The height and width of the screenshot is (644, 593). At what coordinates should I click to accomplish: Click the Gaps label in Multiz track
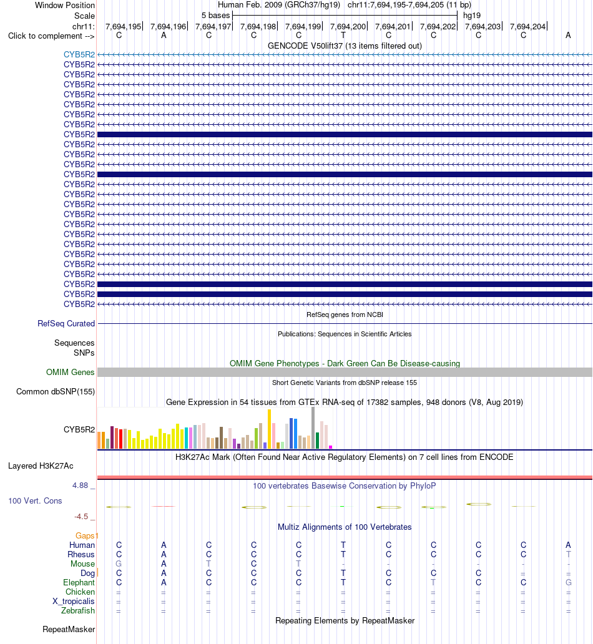point(85,535)
